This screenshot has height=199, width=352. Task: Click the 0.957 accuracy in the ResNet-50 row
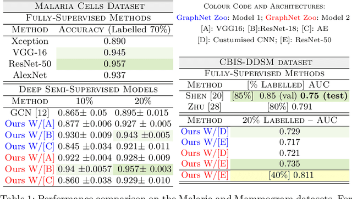(x=114, y=64)
